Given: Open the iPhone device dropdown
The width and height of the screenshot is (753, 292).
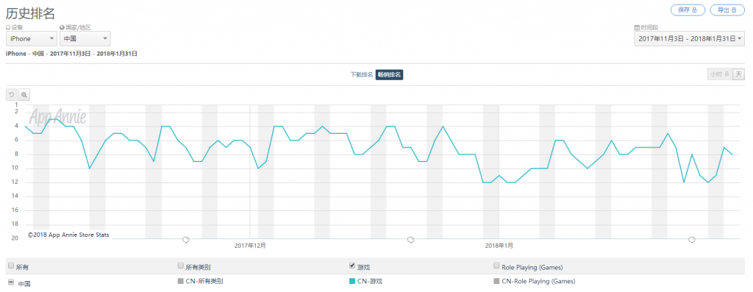Looking at the screenshot, I should [31, 39].
